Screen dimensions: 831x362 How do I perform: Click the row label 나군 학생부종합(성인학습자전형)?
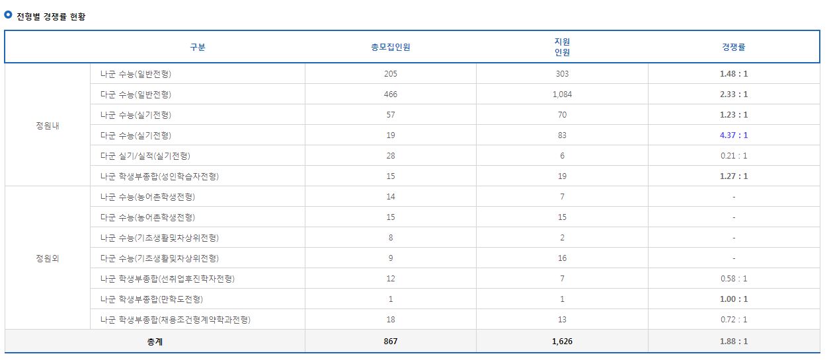click(159, 176)
